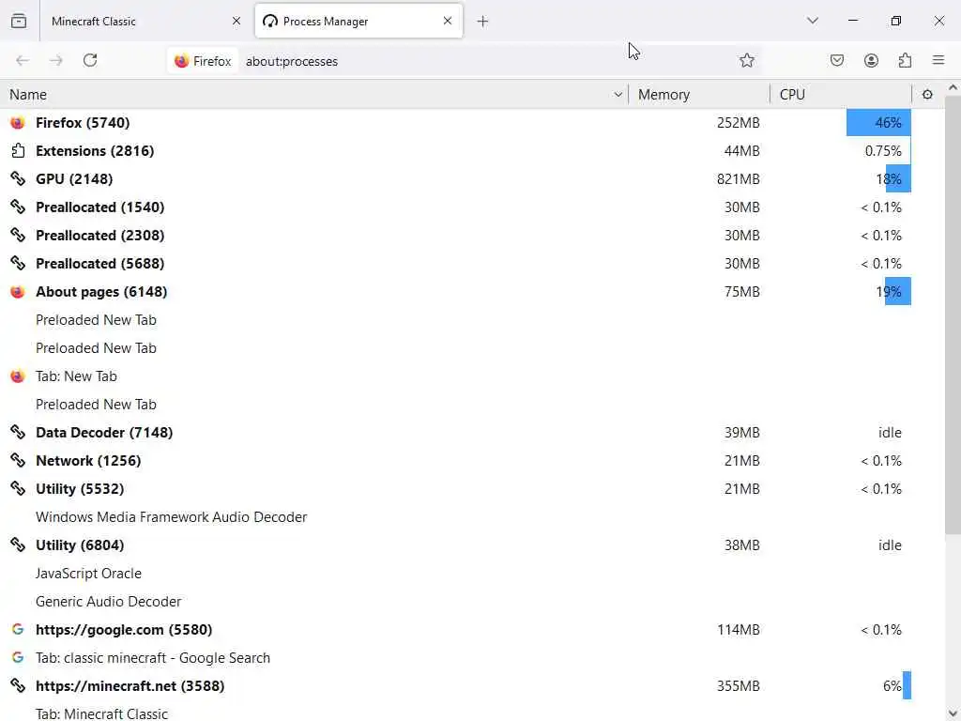This screenshot has height=721, width=961.
Task: Toggle sort arrow on Name column
Action: point(618,95)
